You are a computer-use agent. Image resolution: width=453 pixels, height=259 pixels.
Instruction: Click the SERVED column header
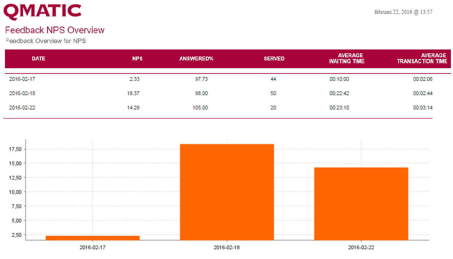click(x=274, y=59)
